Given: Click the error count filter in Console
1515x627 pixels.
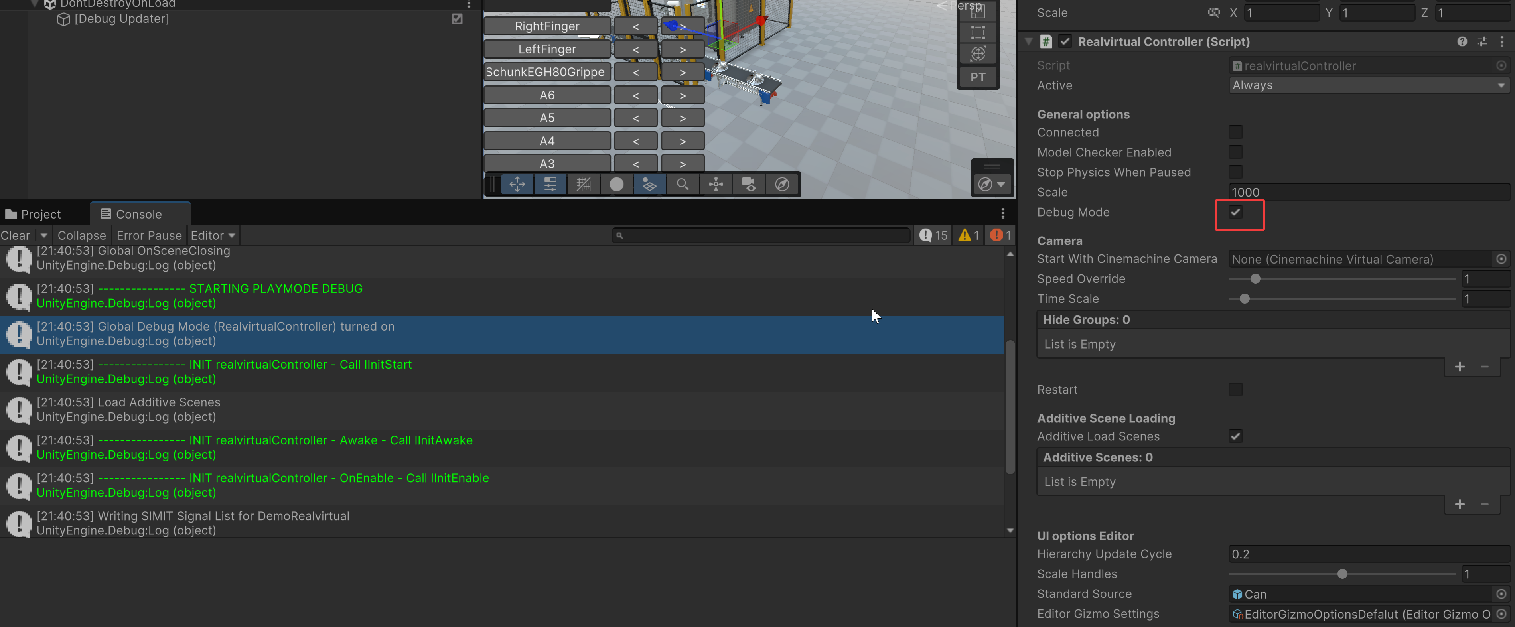Looking at the screenshot, I should 1000,235.
